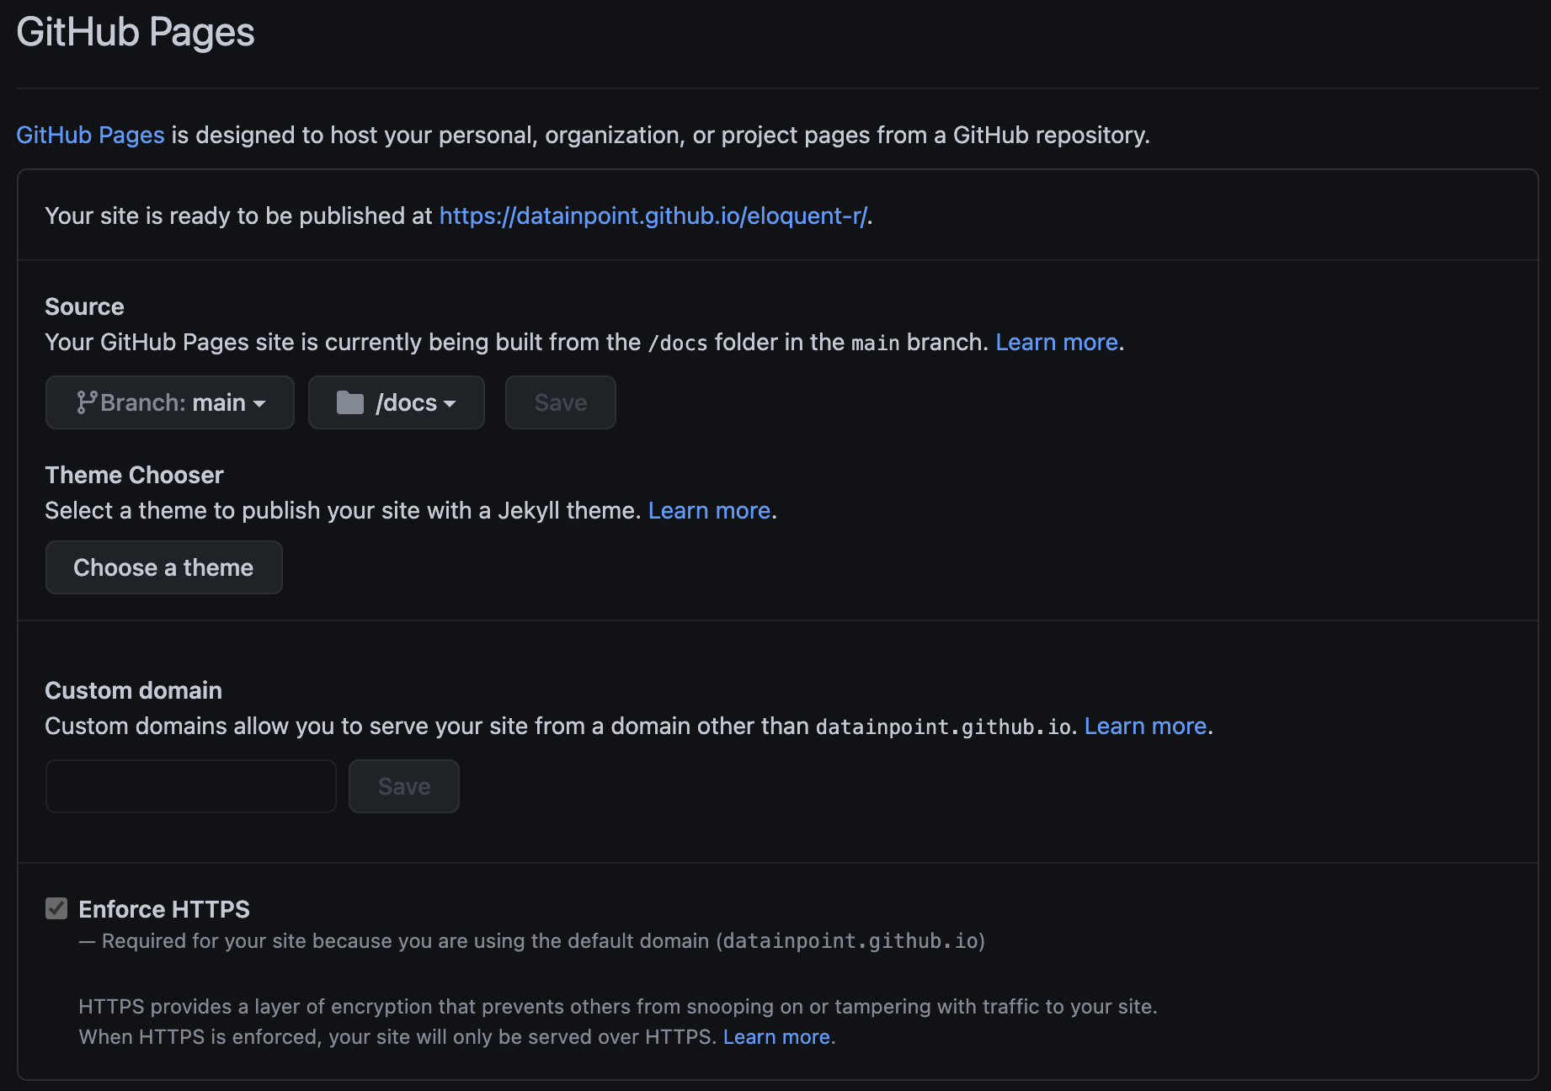The height and width of the screenshot is (1091, 1551).
Task: Click Learn more under Theme Chooser
Action: coord(710,510)
